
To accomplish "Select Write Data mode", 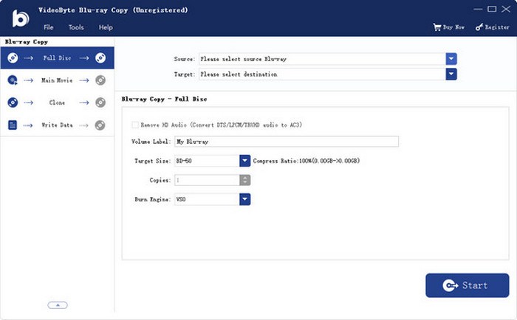I will point(57,125).
